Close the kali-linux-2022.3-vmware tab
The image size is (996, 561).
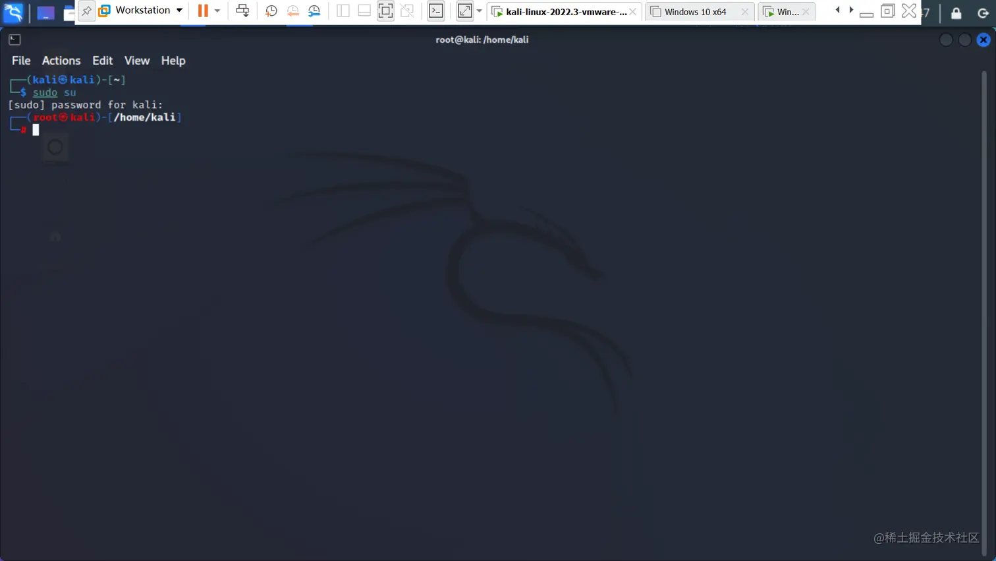633,12
